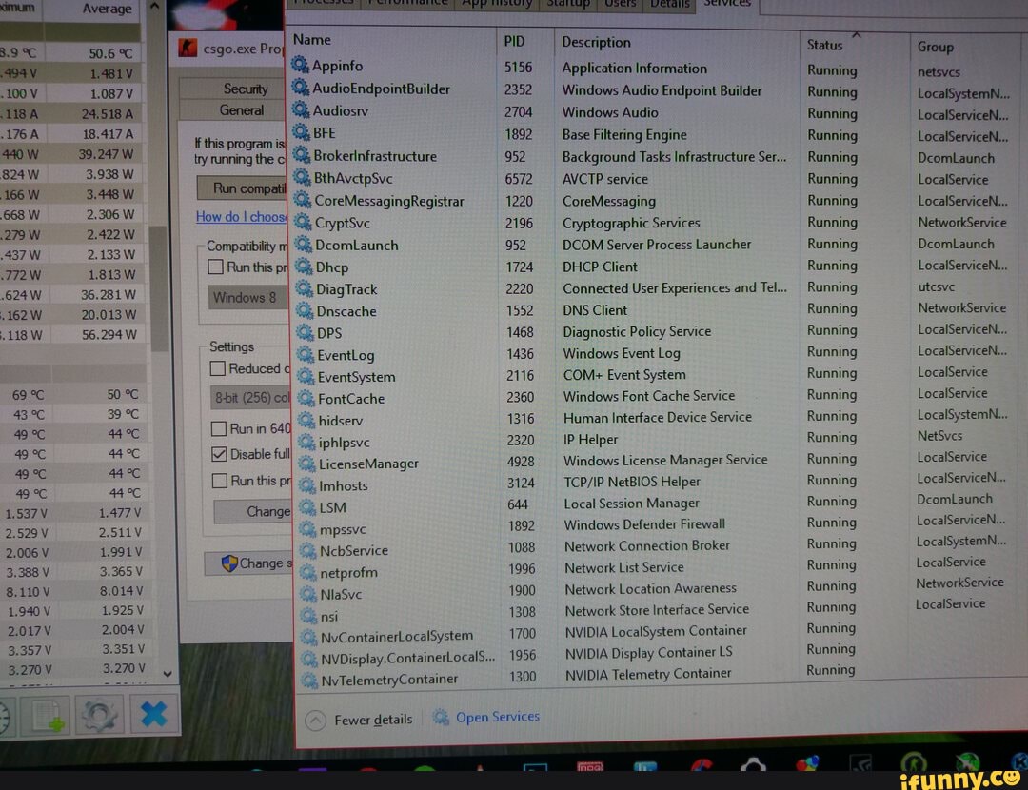This screenshot has height=790, width=1028.
Task: Click the DPS service gear icon
Action: pyautogui.click(x=305, y=332)
